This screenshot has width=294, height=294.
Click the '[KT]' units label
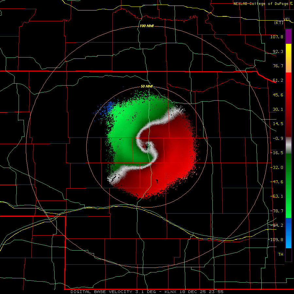click(279, 23)
